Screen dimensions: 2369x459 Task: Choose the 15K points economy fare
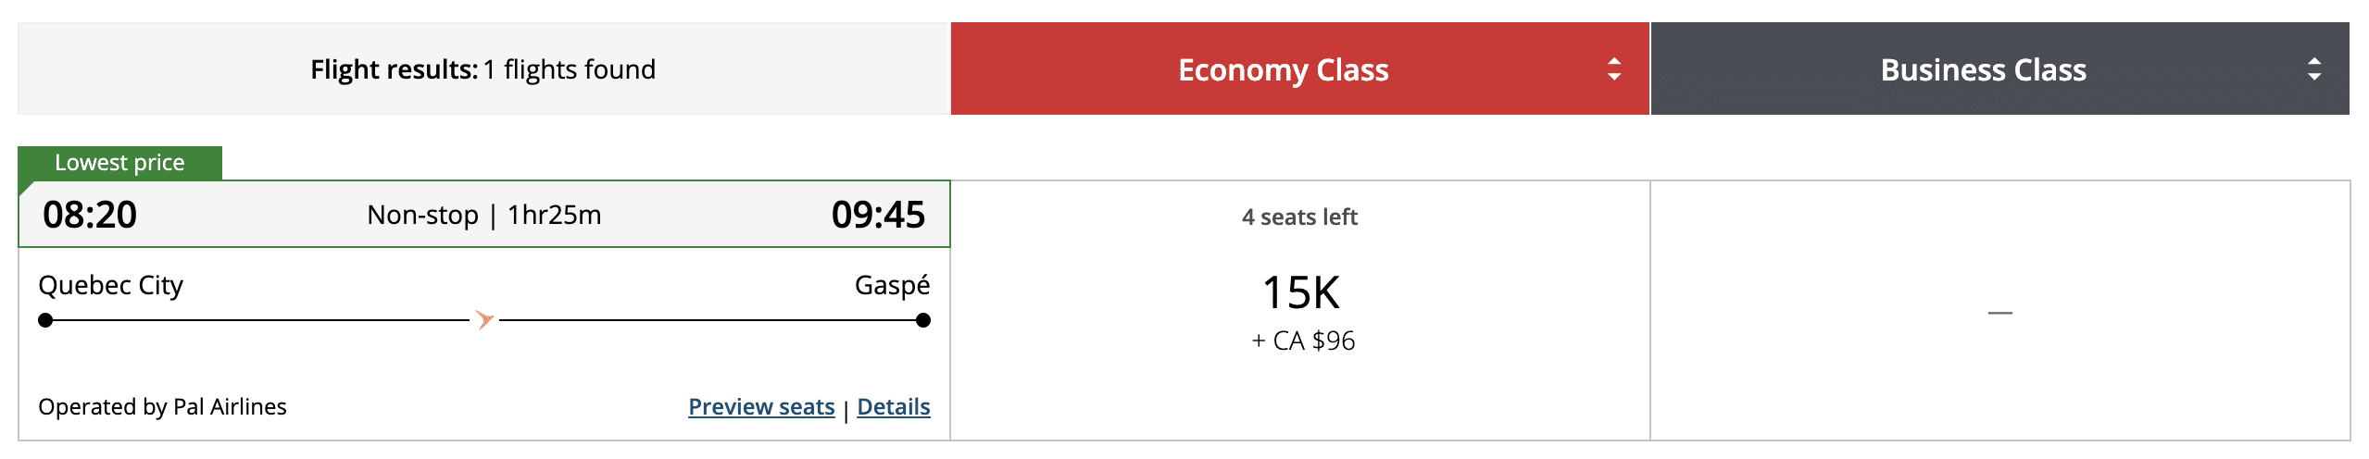point(1300,293)
